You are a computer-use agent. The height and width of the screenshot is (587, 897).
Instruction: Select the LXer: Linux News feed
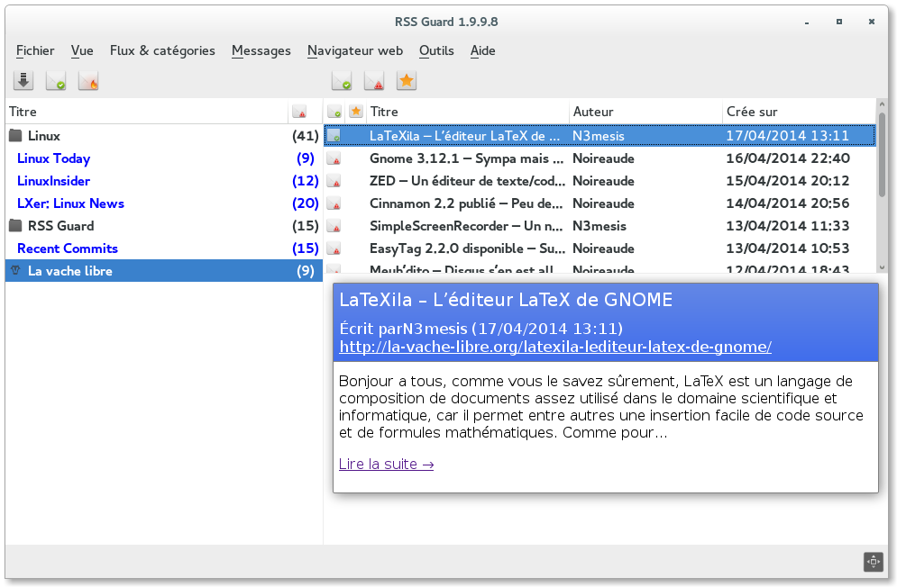164,203
